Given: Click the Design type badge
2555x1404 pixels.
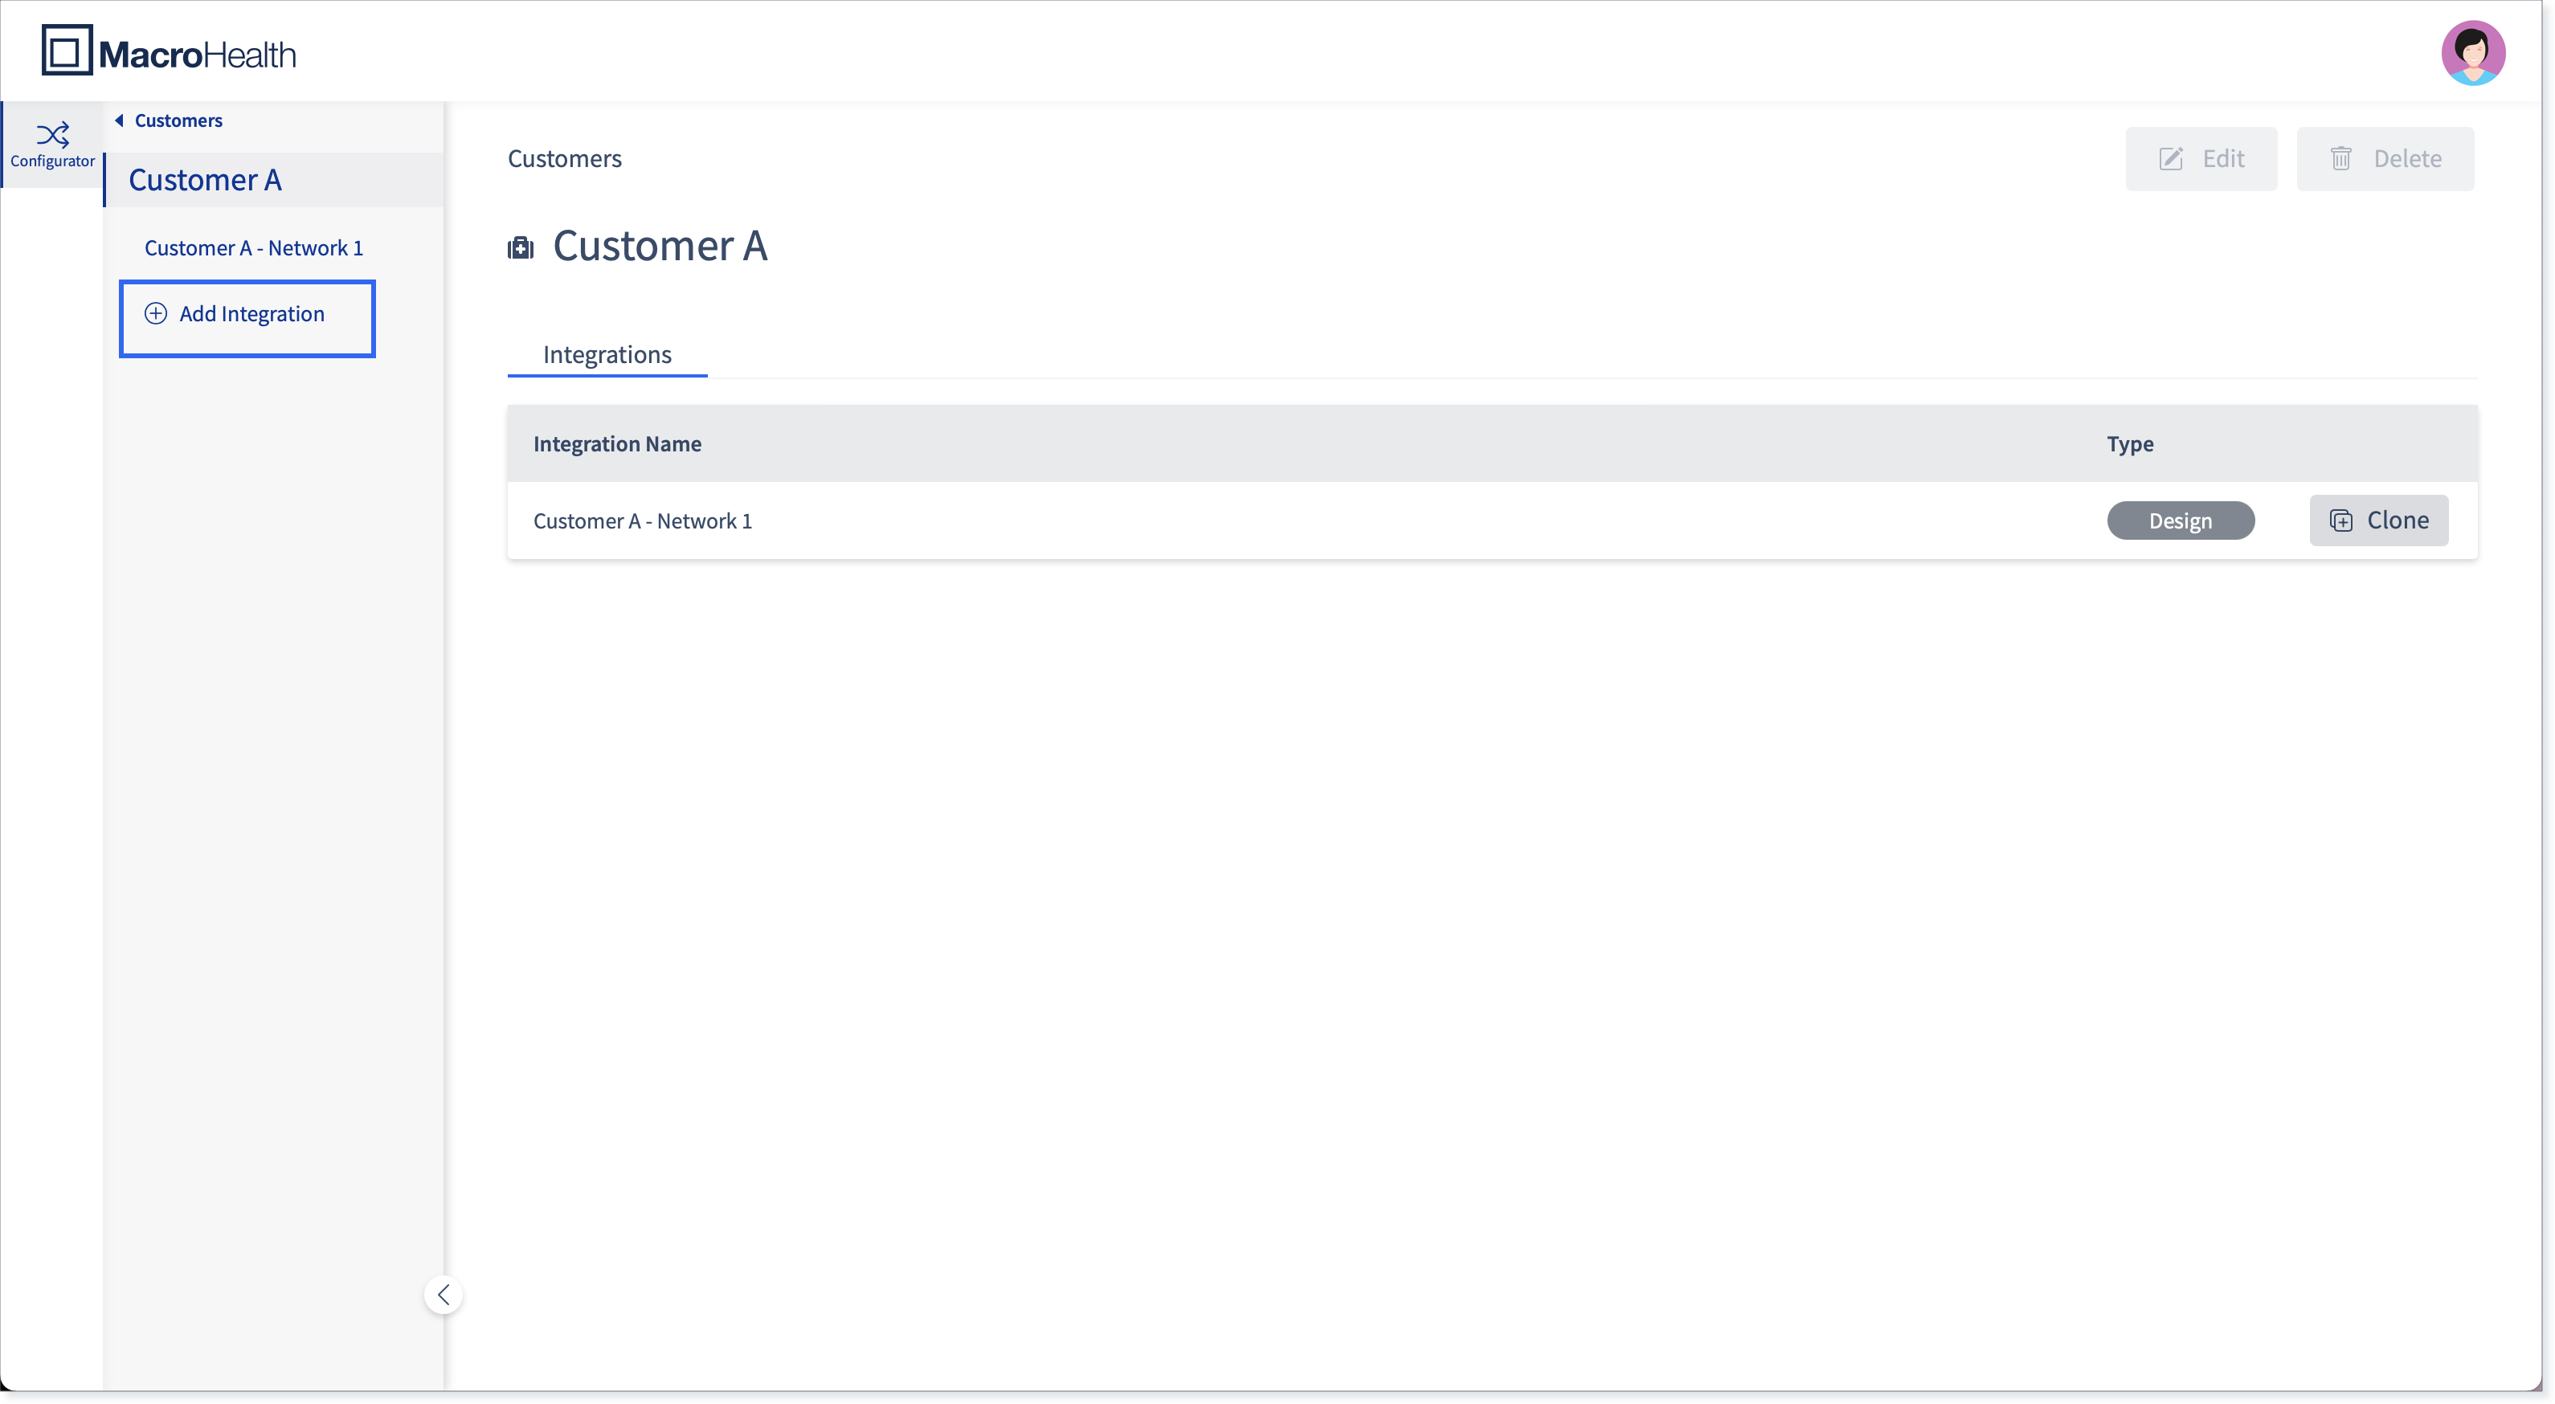Looking at the screenshot, I should [x=2180, y=520].
